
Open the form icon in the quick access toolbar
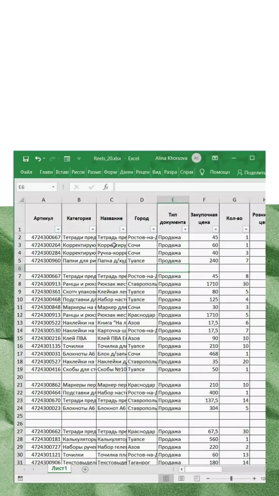(67, 159)
